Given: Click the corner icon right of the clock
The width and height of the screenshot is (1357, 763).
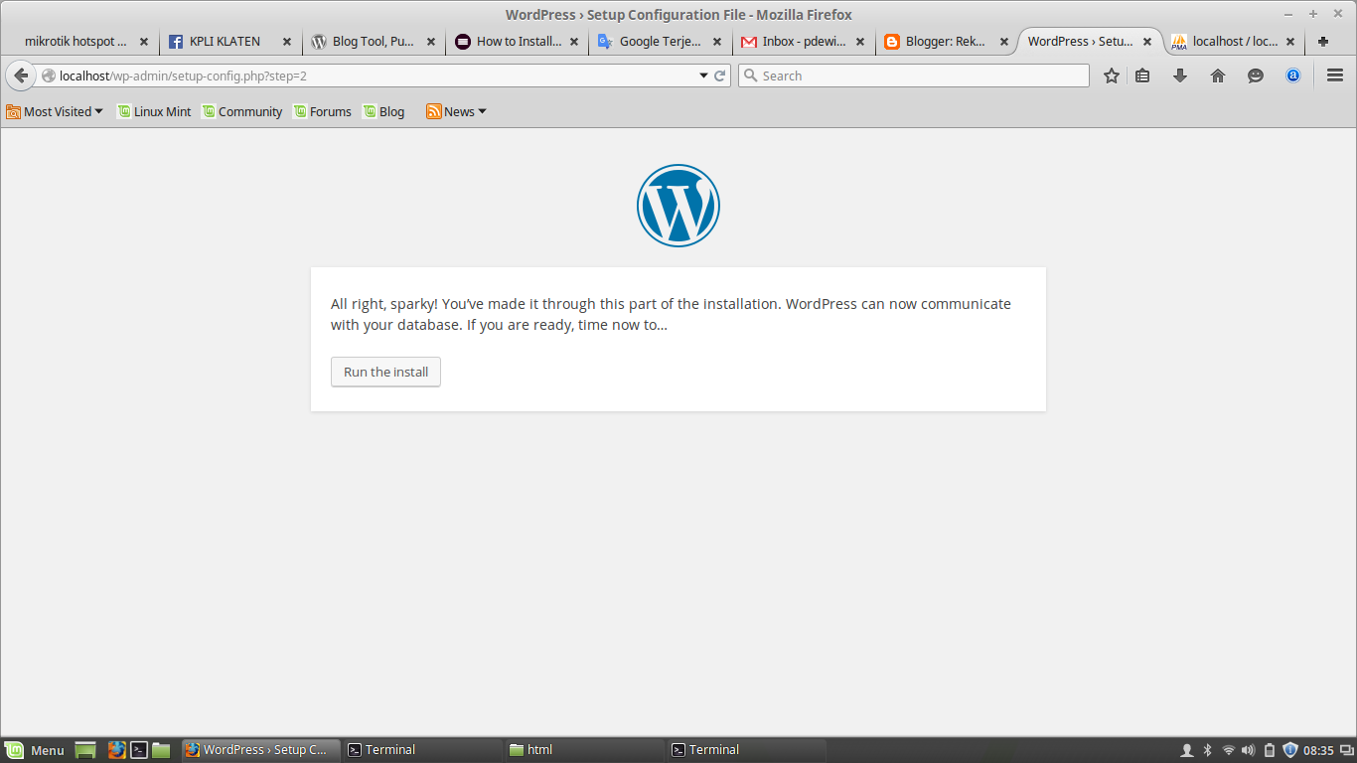Looking at the screenshot, I should click(x=1347, y=750).
